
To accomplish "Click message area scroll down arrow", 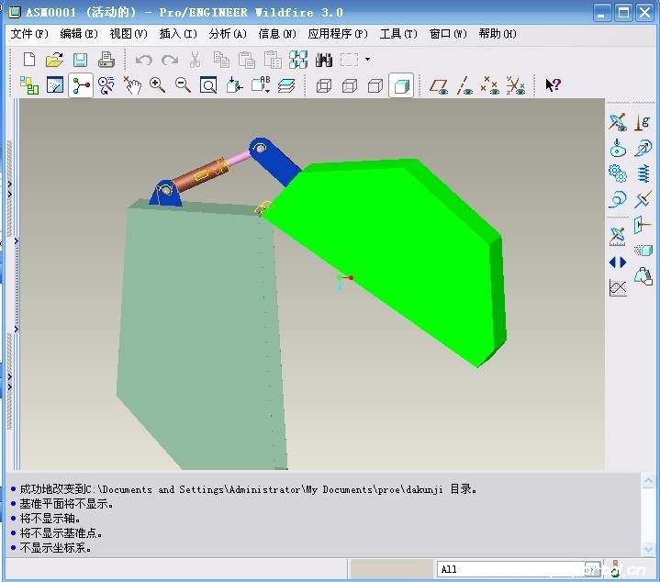I will [648, 548].
